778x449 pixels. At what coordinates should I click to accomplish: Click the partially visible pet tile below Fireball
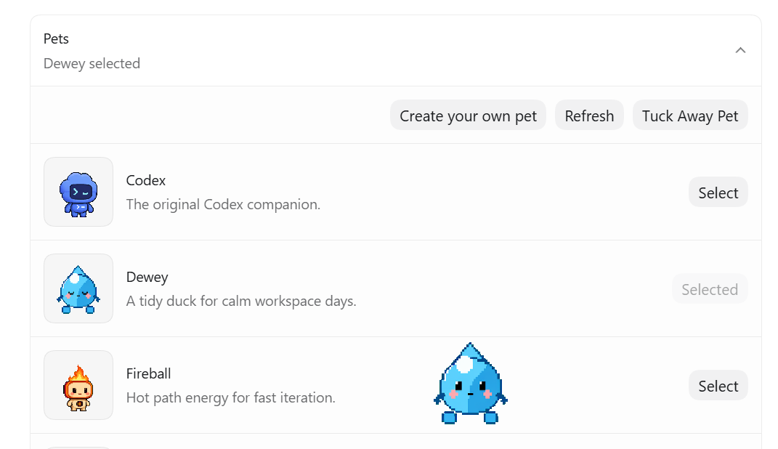78,448
